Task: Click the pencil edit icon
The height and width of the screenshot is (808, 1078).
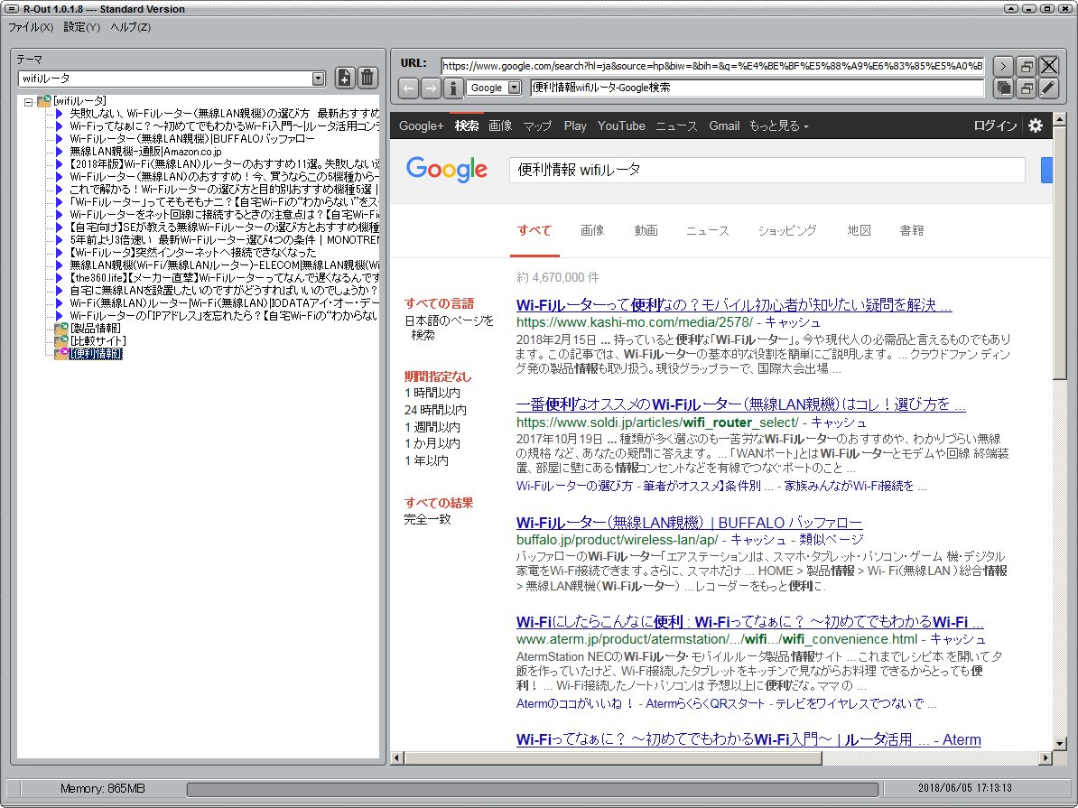Action: (1048, 88)
